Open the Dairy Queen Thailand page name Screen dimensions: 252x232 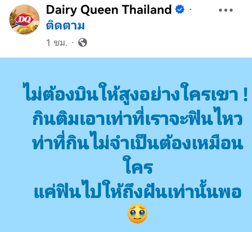(109, 10)
